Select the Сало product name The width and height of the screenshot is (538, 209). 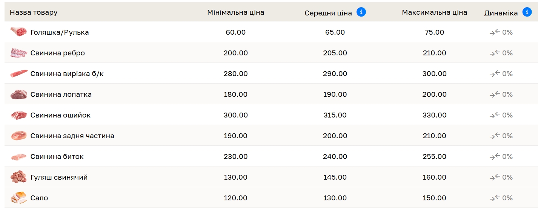tap(39, 198)
